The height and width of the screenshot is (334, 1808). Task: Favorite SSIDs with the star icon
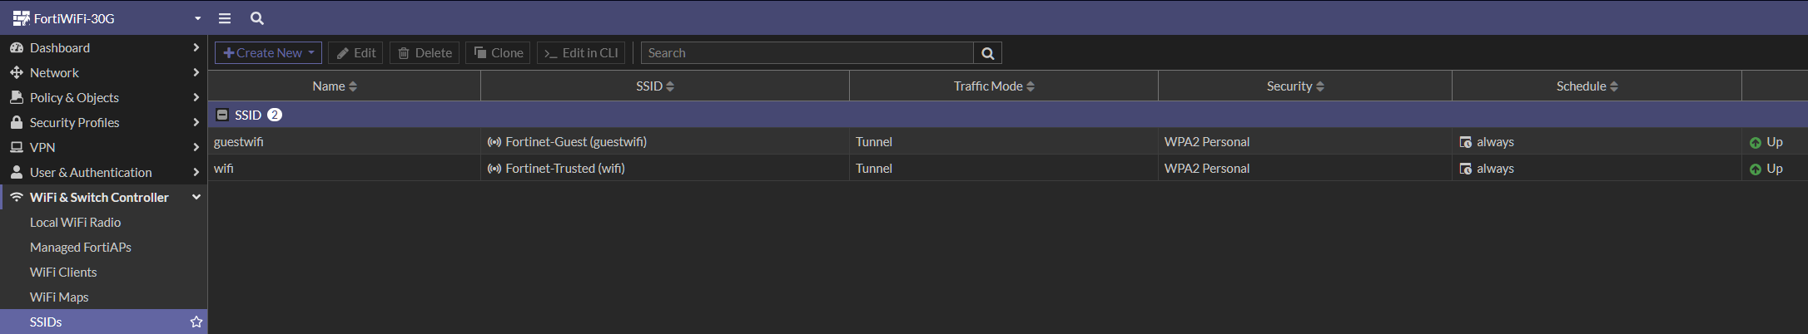click(x=196, y=322)
